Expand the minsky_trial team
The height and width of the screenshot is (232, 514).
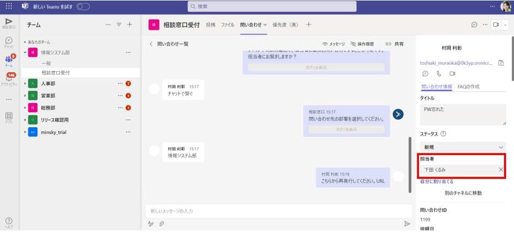coord(25,132)
